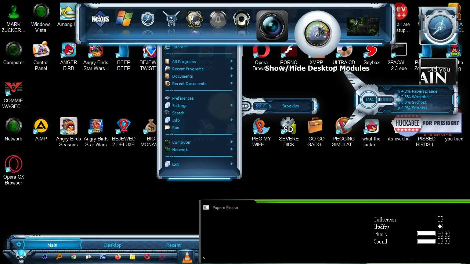Open the Windows flag icon in the dock
Image resolution: width=470 pixels, height=264 pixels.
pos(124,18)
